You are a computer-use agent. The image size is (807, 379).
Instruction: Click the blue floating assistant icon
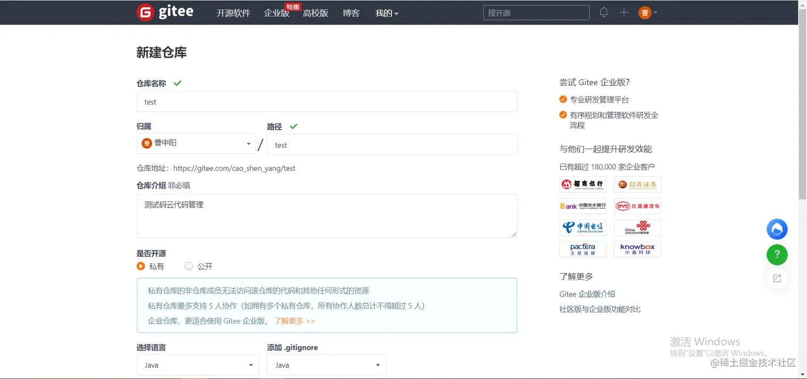(777, 229)
